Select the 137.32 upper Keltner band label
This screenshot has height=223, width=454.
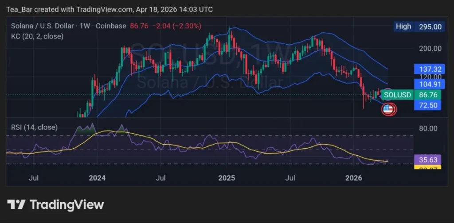click(x=428, y=69)
